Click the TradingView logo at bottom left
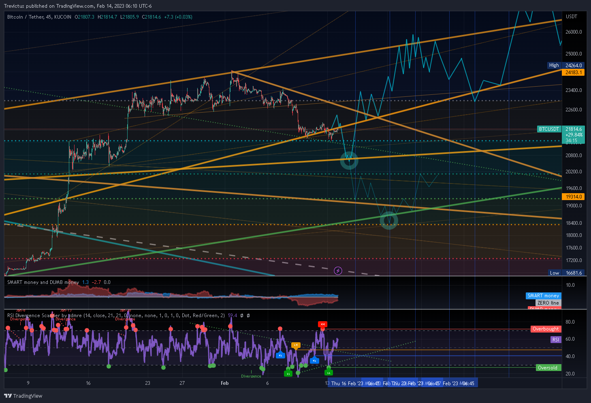591x403 pixels. (23, 396)
